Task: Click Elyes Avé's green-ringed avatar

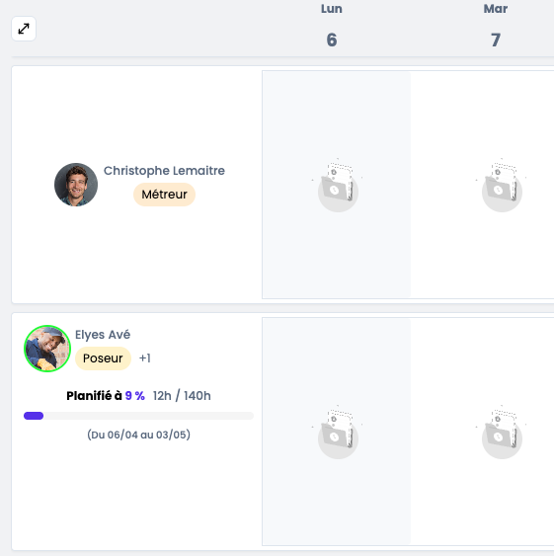Action: pyautogui.click(x=47, y=349)
